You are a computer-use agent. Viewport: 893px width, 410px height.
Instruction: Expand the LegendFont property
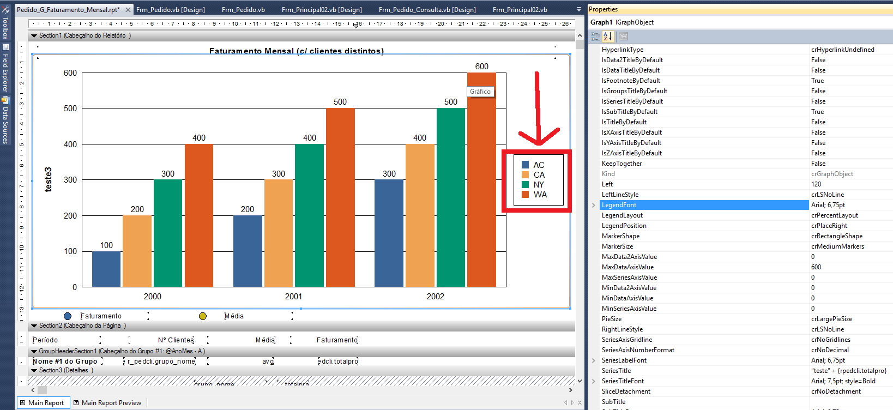594,205
